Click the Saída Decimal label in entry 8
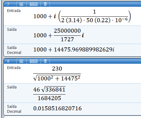Screen dimensions: 141x118 coord(14,109)
